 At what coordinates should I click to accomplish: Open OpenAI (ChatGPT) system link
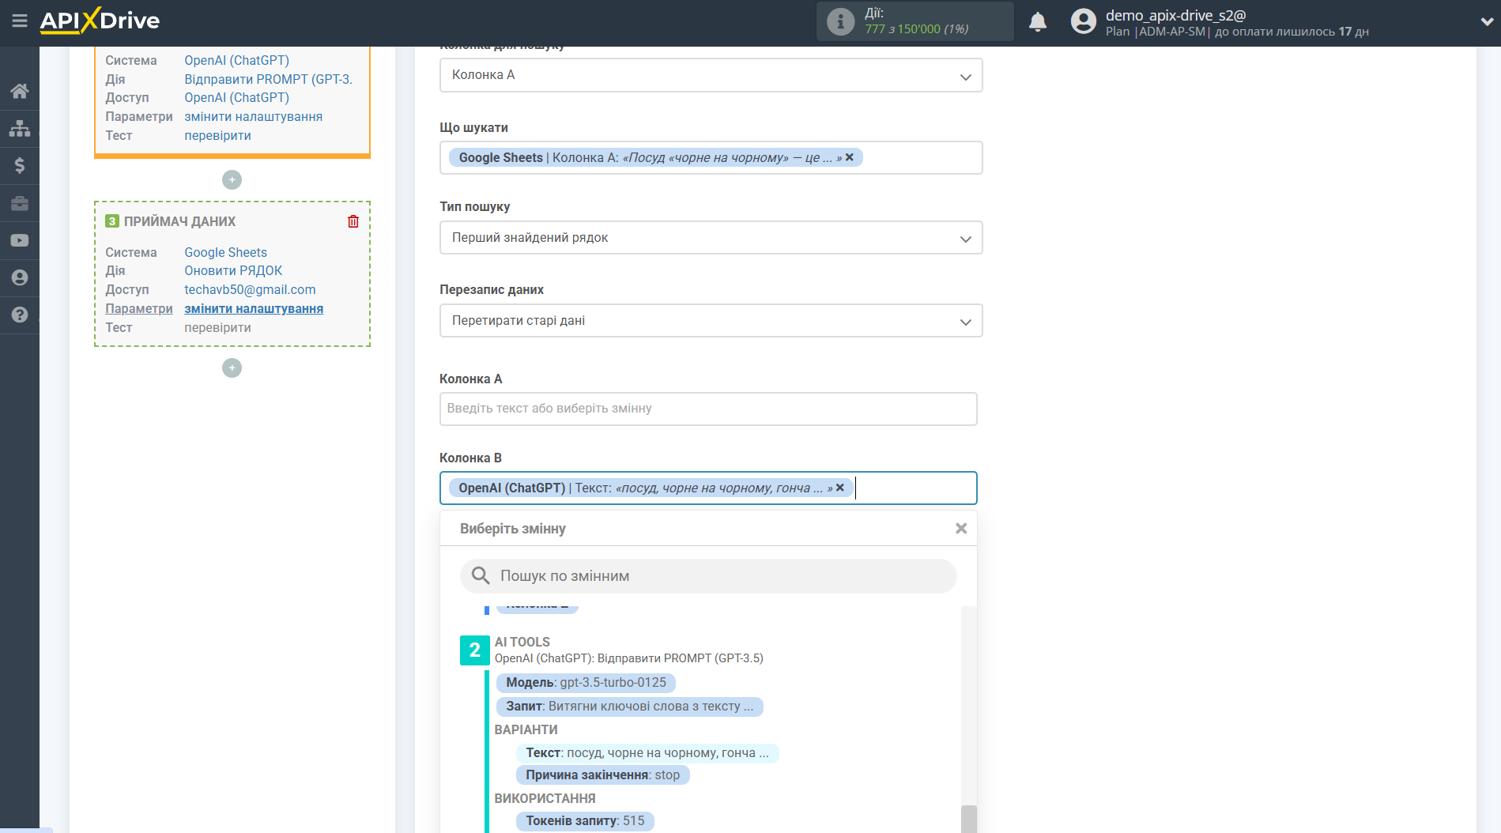[236, 60]
